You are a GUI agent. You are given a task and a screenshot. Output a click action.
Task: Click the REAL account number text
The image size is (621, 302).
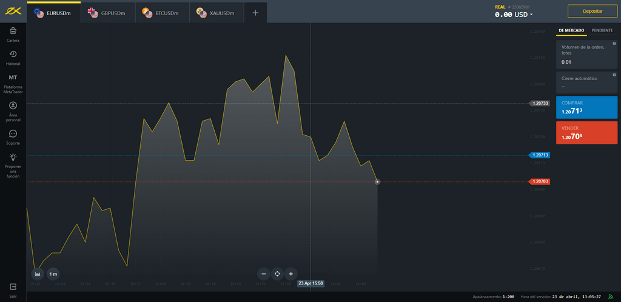512,7
